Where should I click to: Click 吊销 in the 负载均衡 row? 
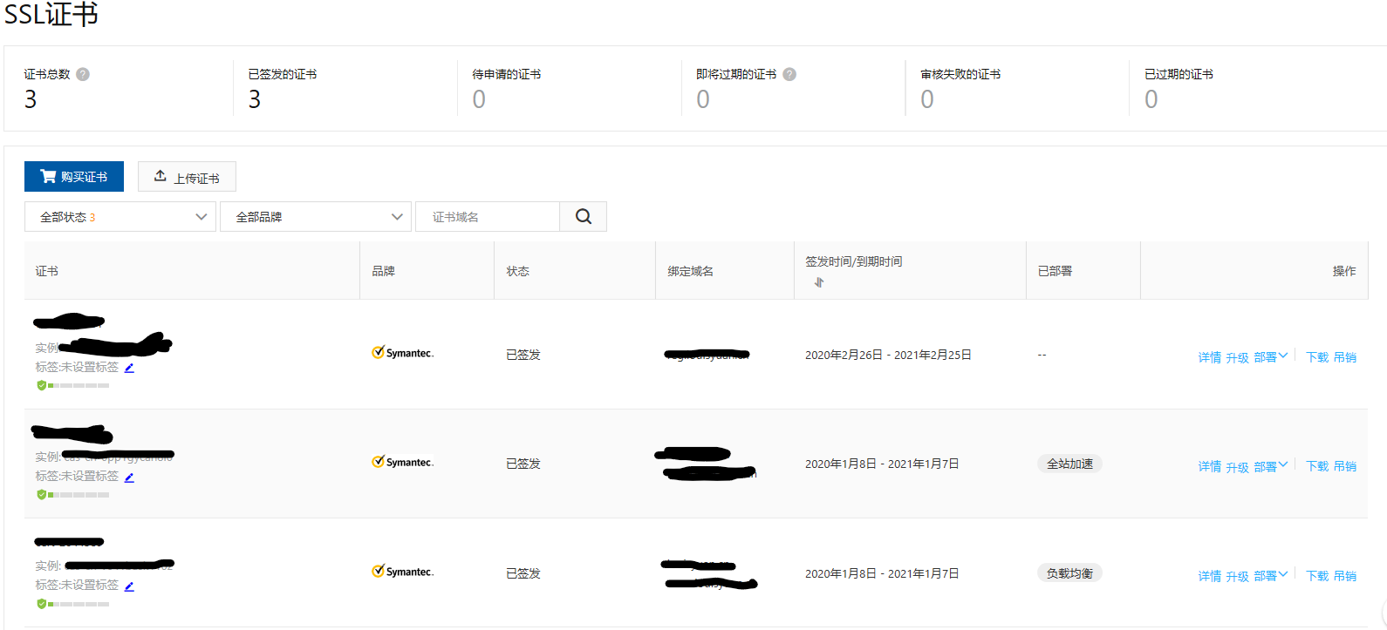click(1345, 576)
